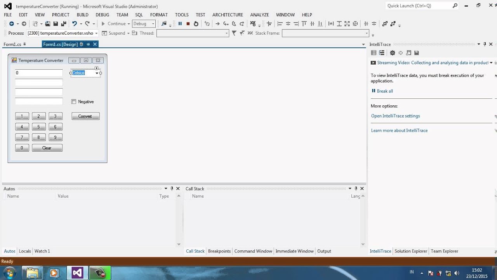Open IntelliTrace settings gear icon
Viewport: 497px width, 280px height.
point(393,53)
